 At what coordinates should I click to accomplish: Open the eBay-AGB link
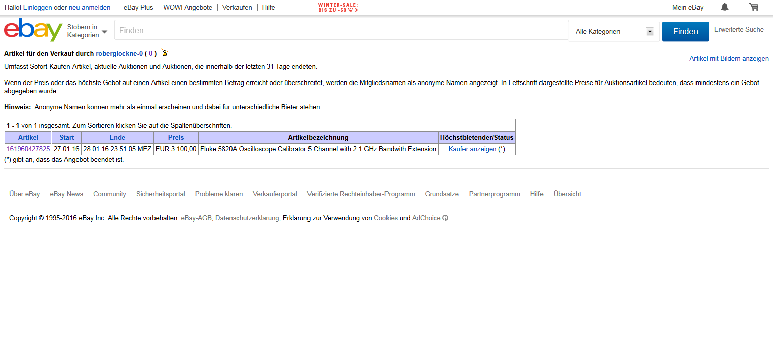[x=196, y=218]
